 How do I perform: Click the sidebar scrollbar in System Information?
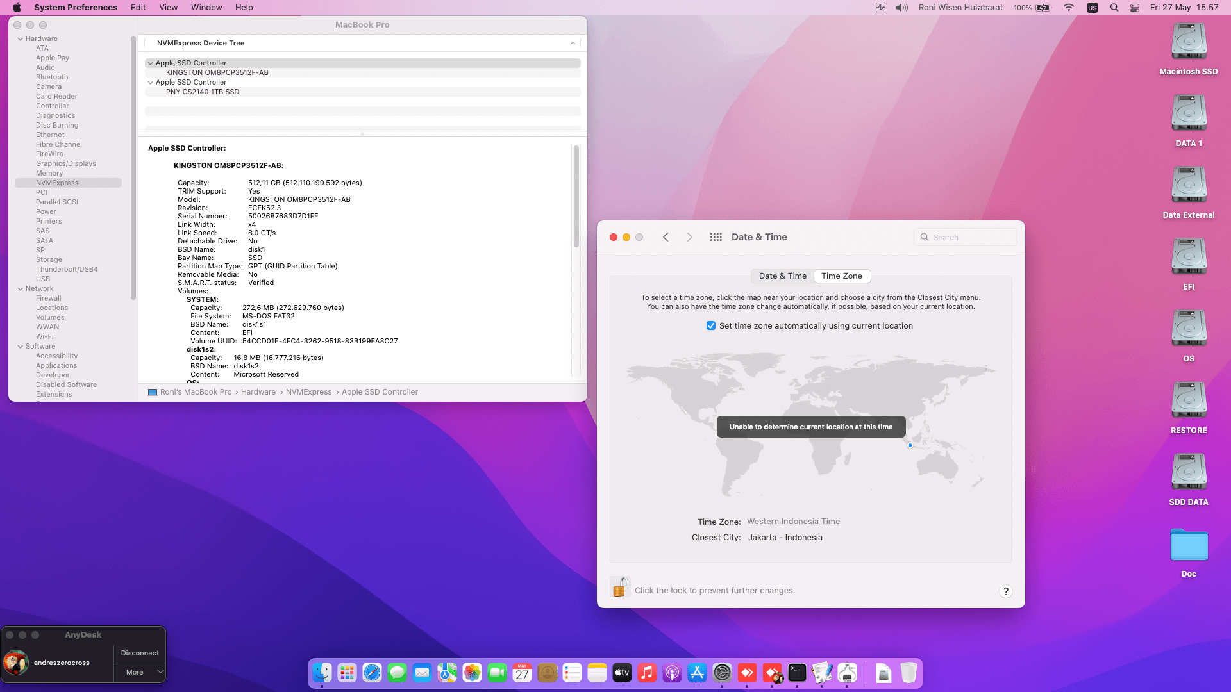[x=133, y=169]
